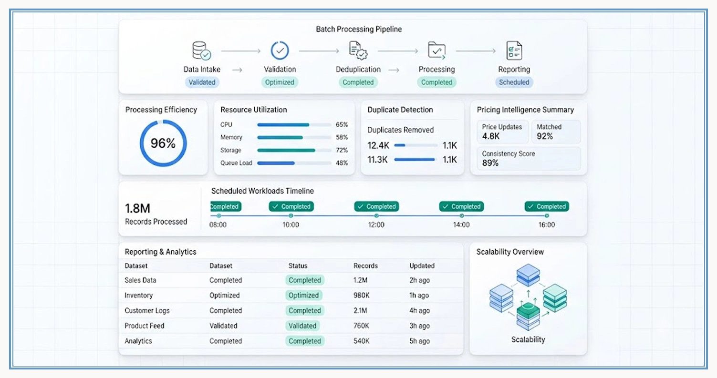The image size is (717, 378).
Task: Click the 10:00 timeline marker
Action: tap(291, 216)
